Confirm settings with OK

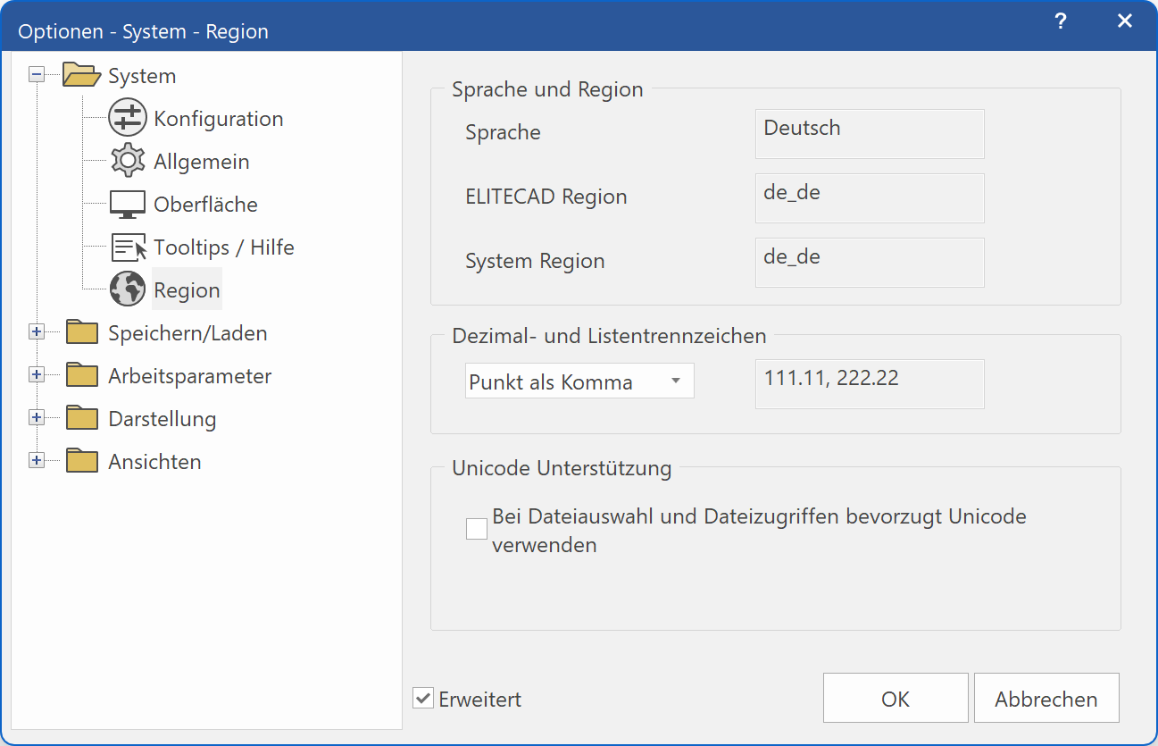[895, 698]
